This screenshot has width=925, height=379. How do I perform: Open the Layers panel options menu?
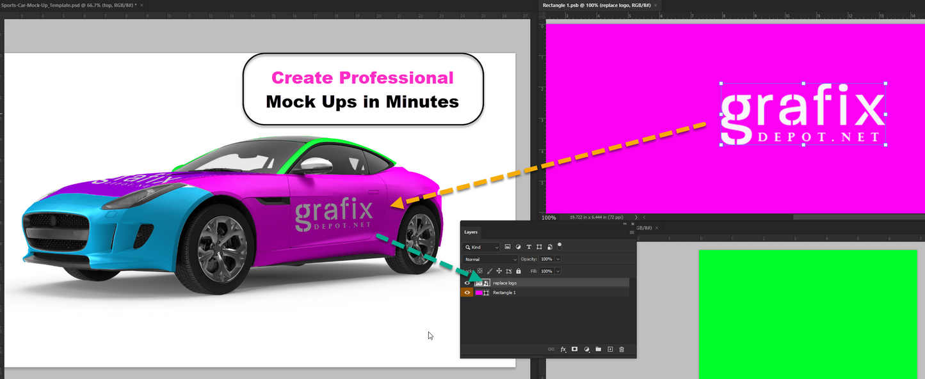(x=632, y=233)
